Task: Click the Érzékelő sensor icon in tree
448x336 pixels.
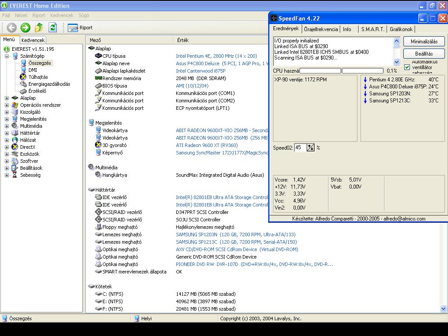Action: (23, 91)
